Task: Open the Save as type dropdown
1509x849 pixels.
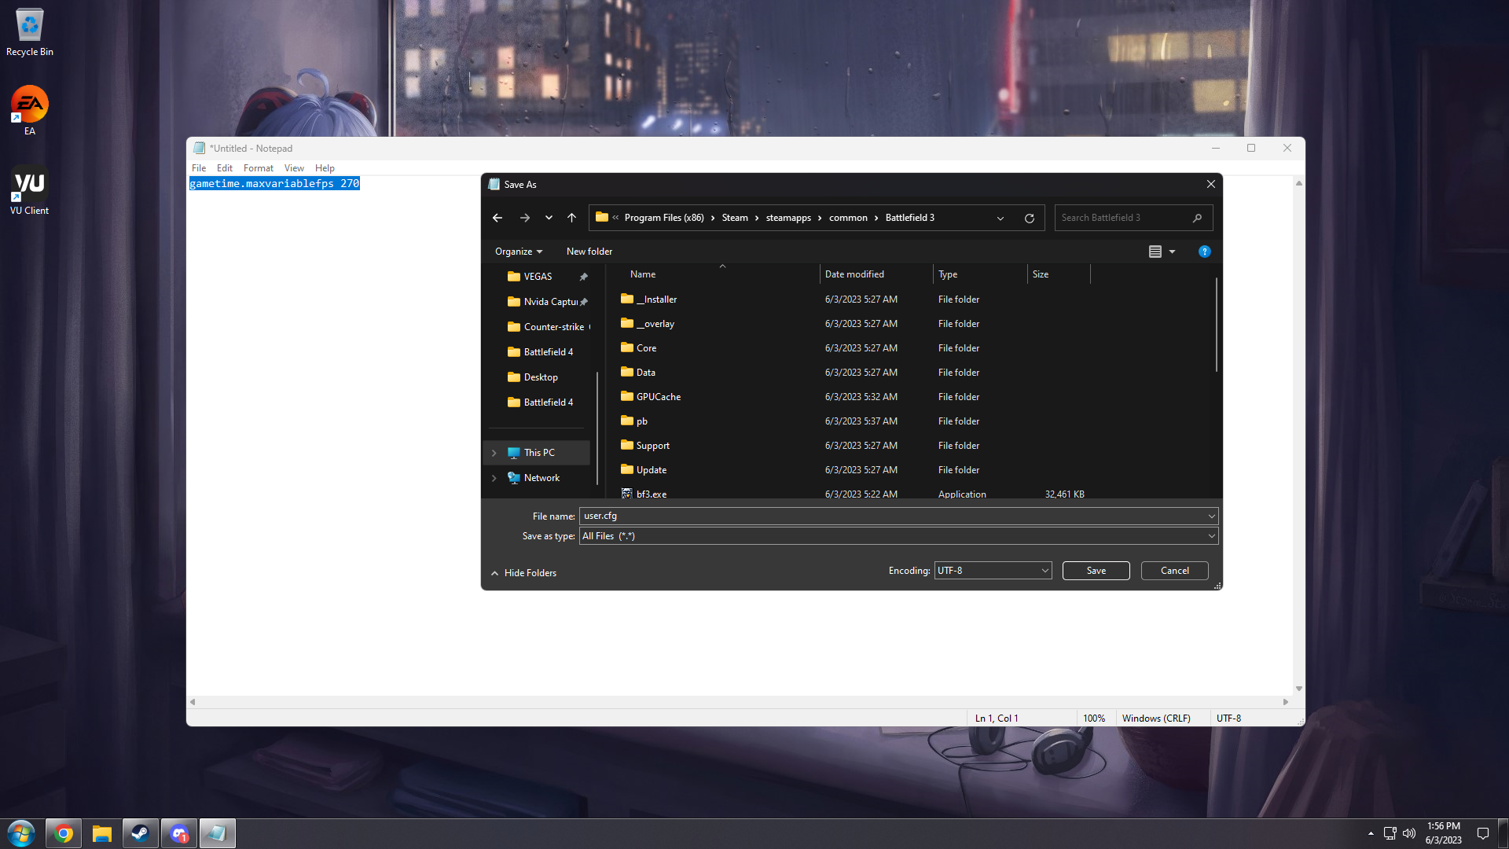Action: [x=898, y=536]
